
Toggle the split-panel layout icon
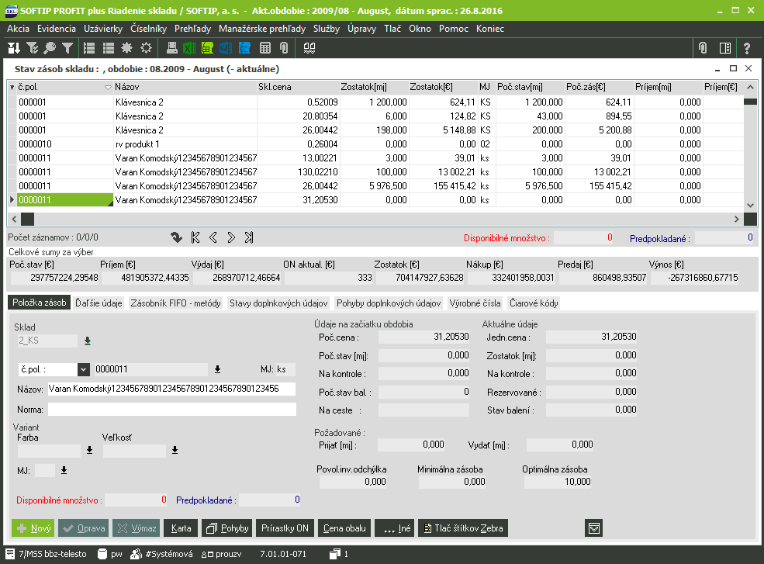[x=725, y=48]
